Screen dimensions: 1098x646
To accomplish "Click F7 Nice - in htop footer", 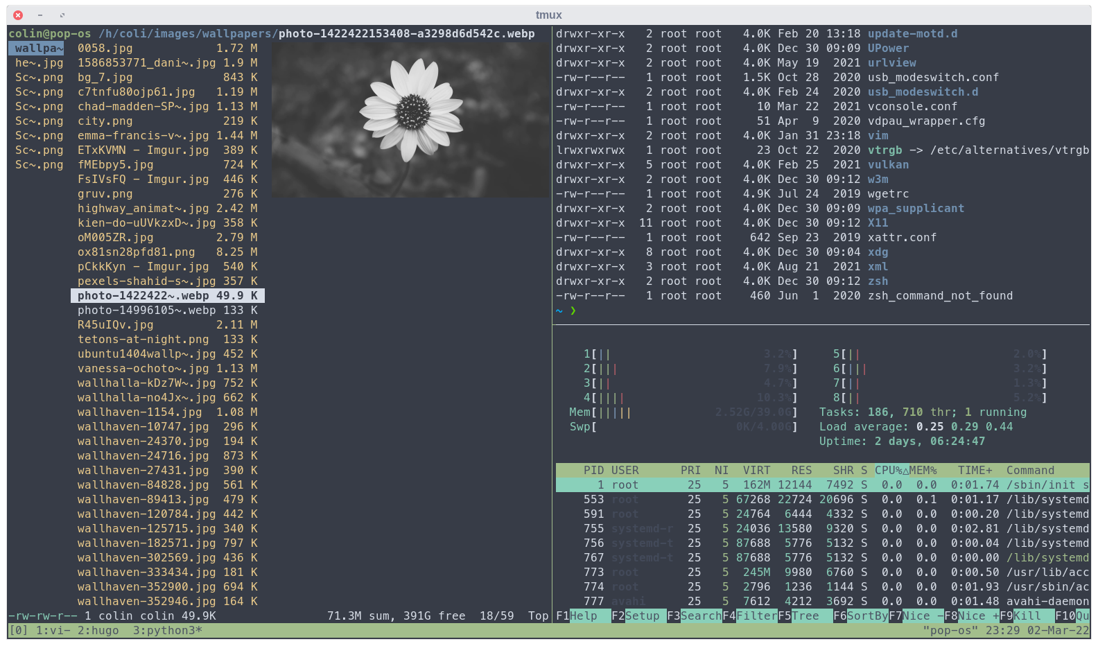I will 916,616.
